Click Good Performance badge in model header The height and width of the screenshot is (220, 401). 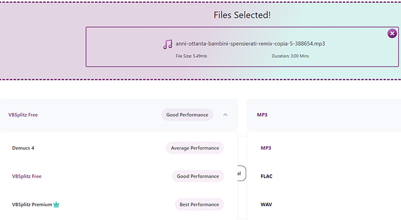point(187,115)
